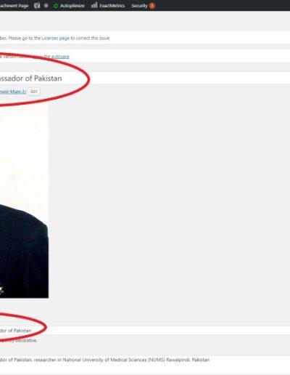The height and width of the screenshot is (375, 290).
Task: Open the ExactMetrics admin bar menu
Action: tap(108, 6)
